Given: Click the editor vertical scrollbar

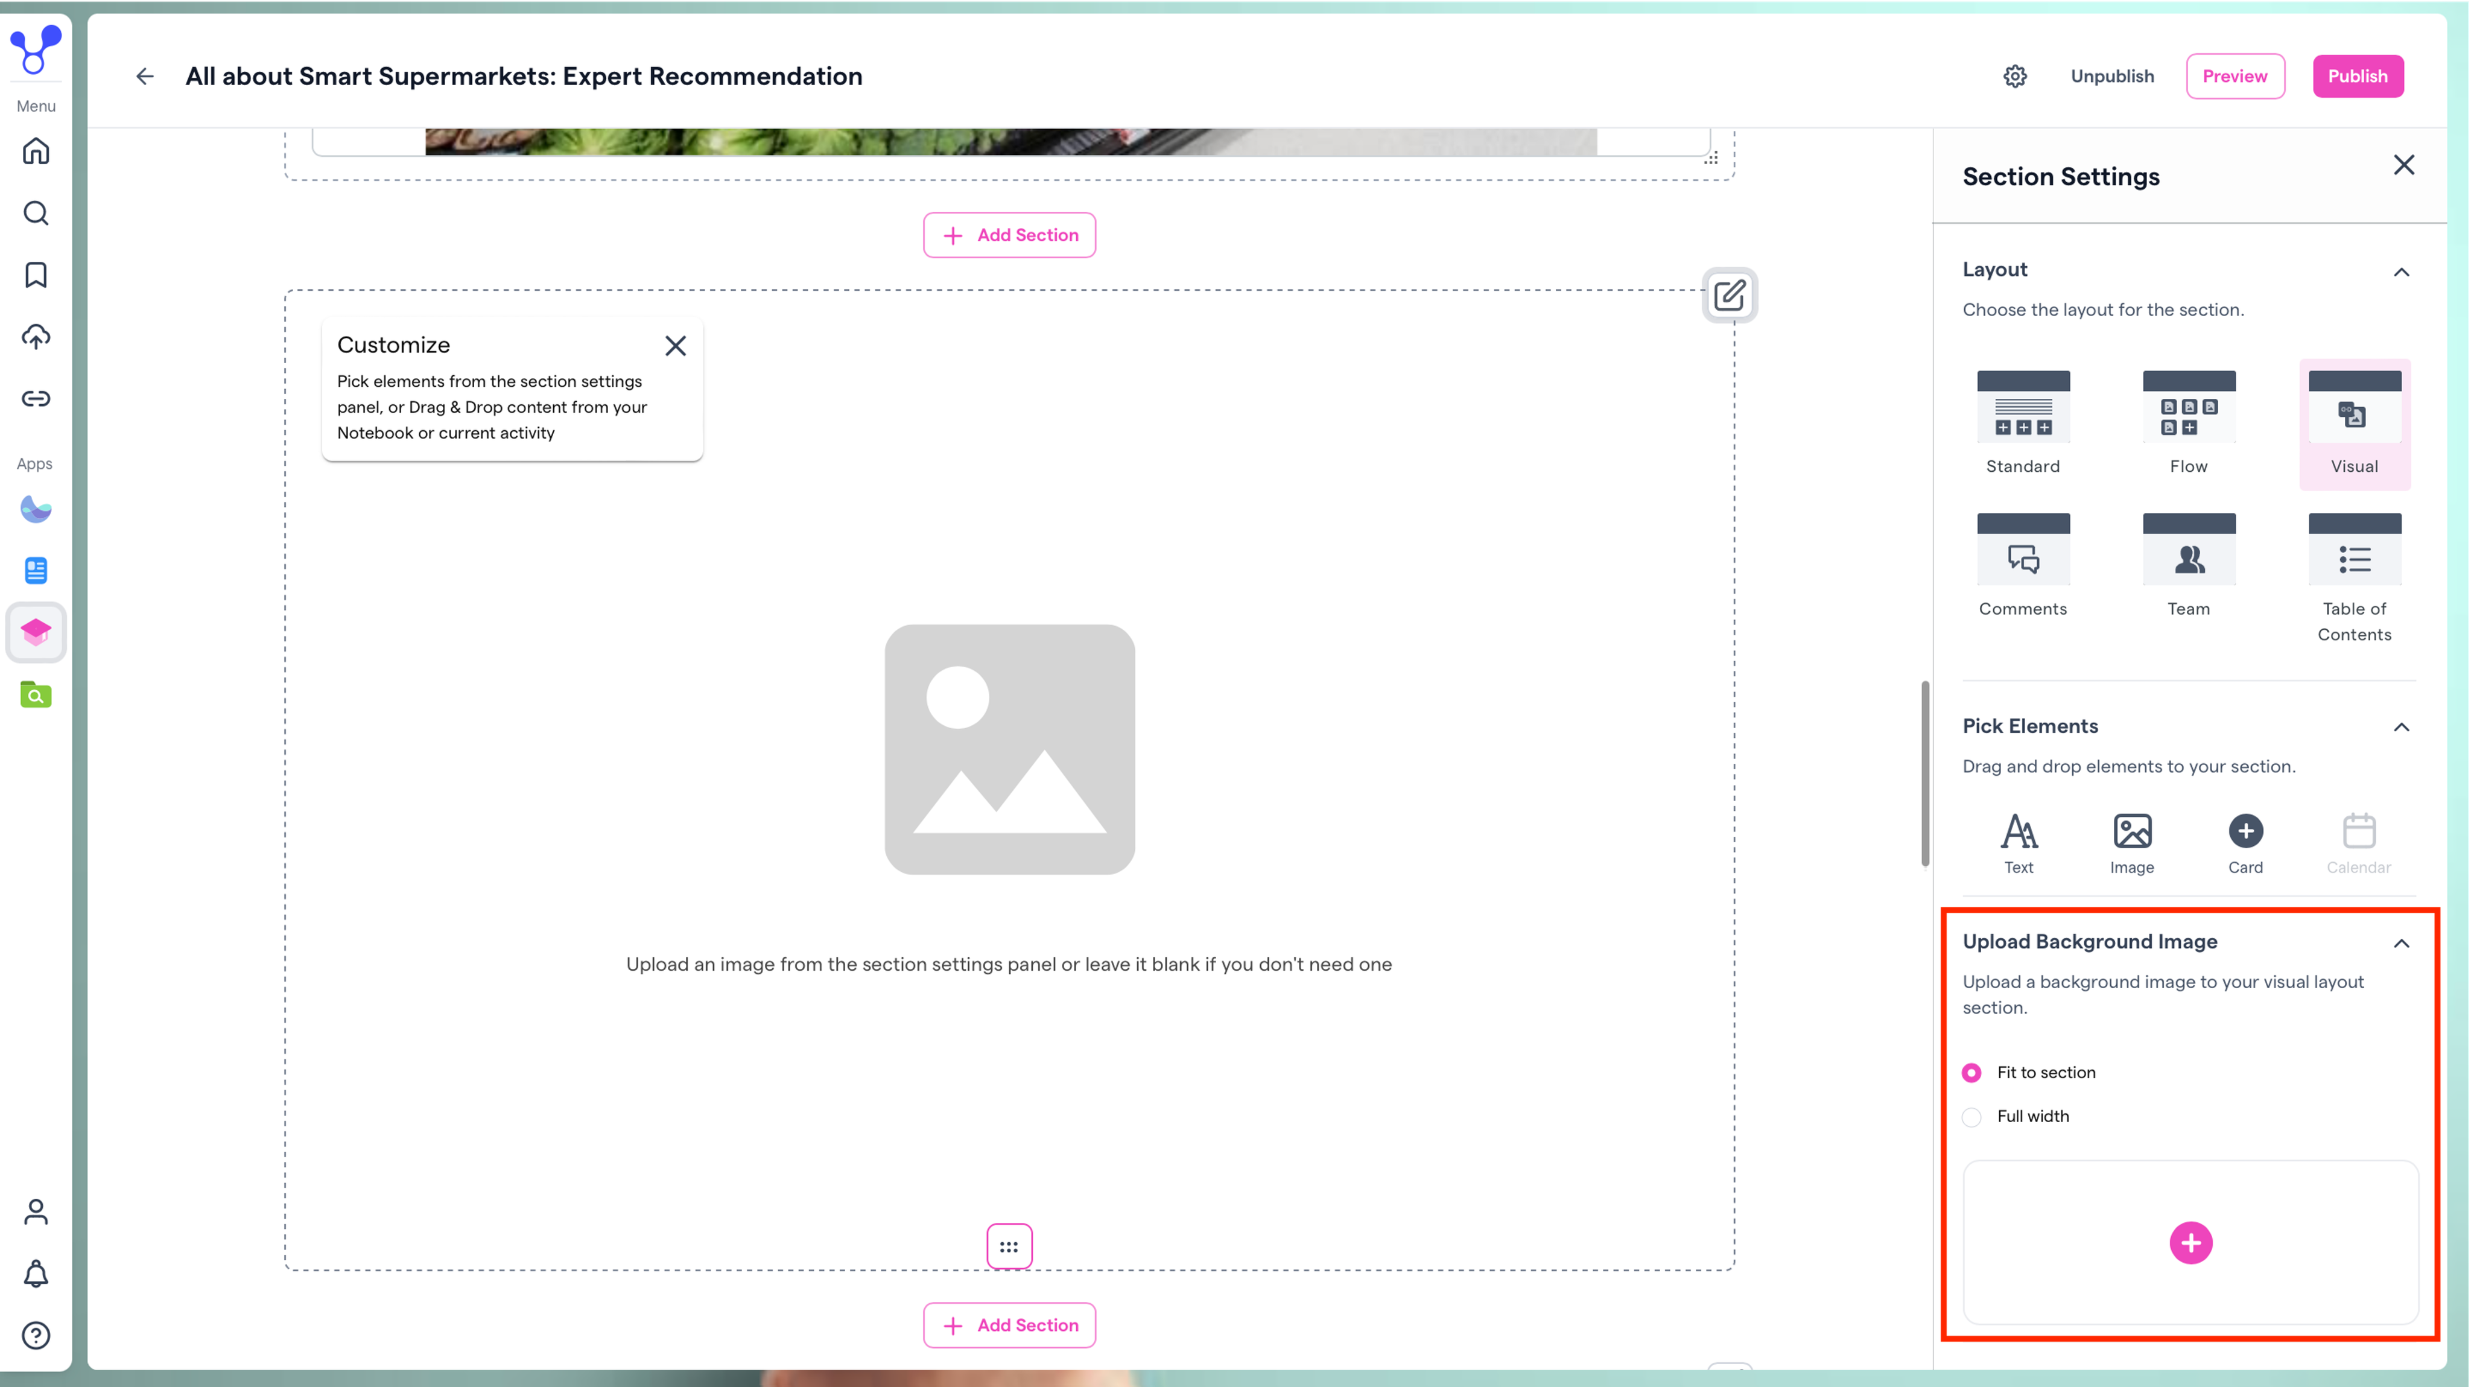Looking at the screenshot, I should 1924,773.
